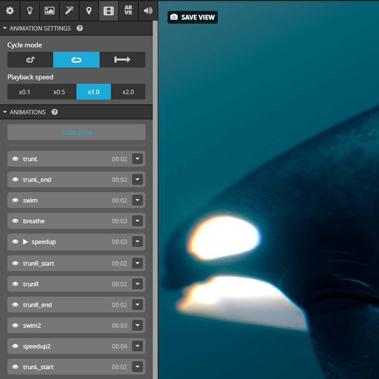Set playback speed to x2.0
This screenshot has width=379, height=379.
(128, 92)
